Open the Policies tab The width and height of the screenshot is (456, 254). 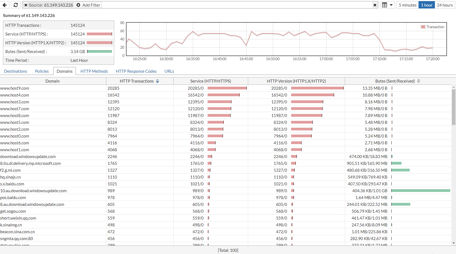[x=42, y=71]
